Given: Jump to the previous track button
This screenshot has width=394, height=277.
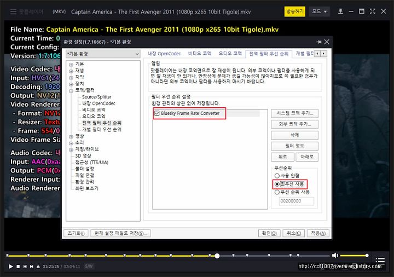Looking at the screenshot, I should coord(25,266).
